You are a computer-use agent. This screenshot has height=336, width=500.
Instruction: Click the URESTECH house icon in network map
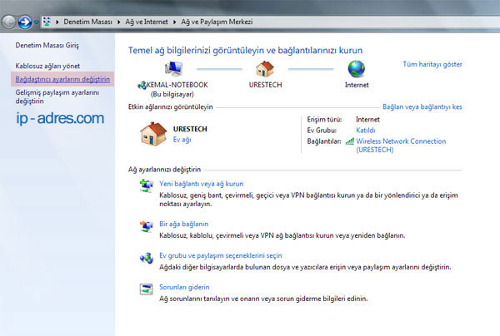(264, 68)
